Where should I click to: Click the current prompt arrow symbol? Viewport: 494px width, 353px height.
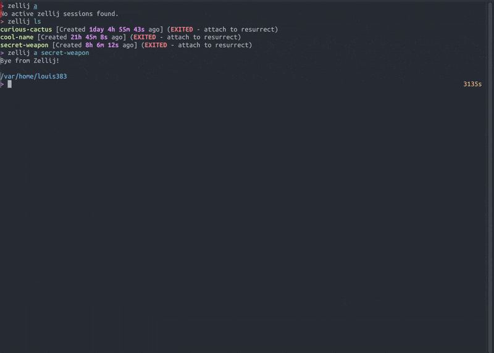click(2, 84)
